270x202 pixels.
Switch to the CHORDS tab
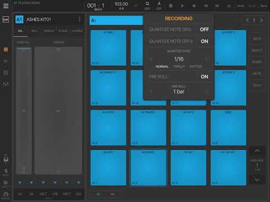(x=77, y=31)
